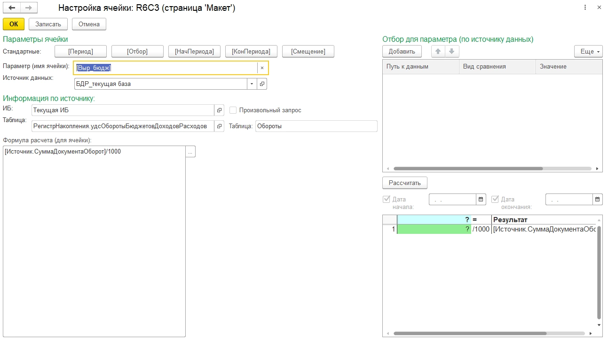Open the 'Текущая ИБ' link icon

[x=219, y=110]
